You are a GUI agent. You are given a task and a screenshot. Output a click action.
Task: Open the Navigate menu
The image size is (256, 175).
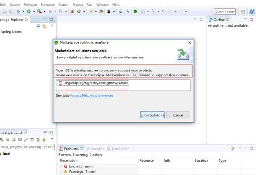tap(48, 5)
